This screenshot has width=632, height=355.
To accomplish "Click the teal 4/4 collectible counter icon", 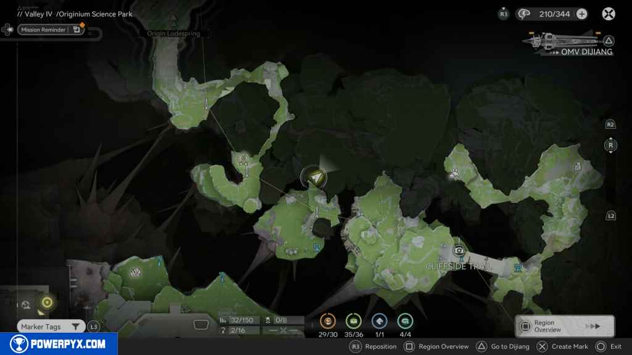I will point(405,320).
